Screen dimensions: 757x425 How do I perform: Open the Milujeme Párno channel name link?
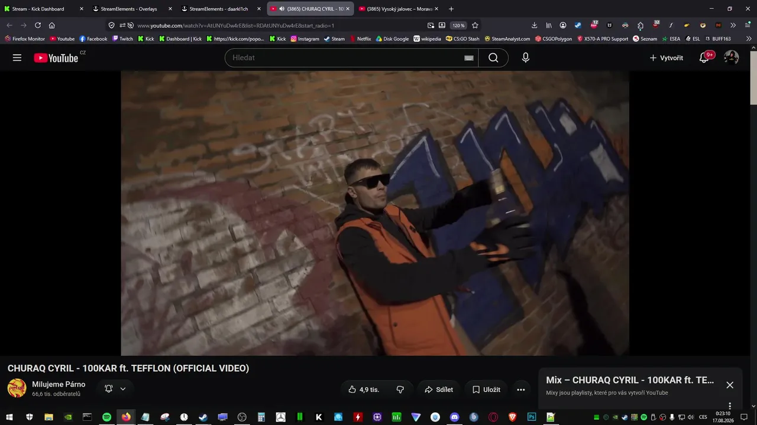pyautogui.click(x=59, y=384)
